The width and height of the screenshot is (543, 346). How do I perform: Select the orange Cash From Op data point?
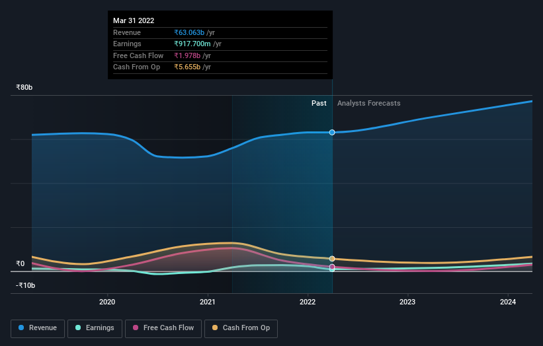(x=332, y=259)
